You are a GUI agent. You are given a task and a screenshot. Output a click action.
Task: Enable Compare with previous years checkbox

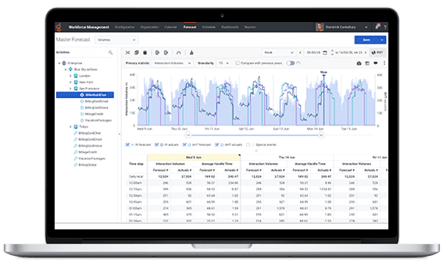[238, 63]
